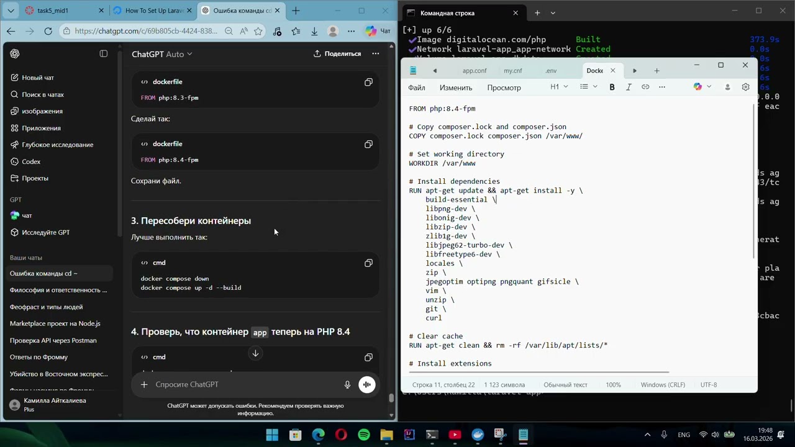795x447 pixels.
Task: Switch to .env tab in Notepad
Action: point(551,71)
